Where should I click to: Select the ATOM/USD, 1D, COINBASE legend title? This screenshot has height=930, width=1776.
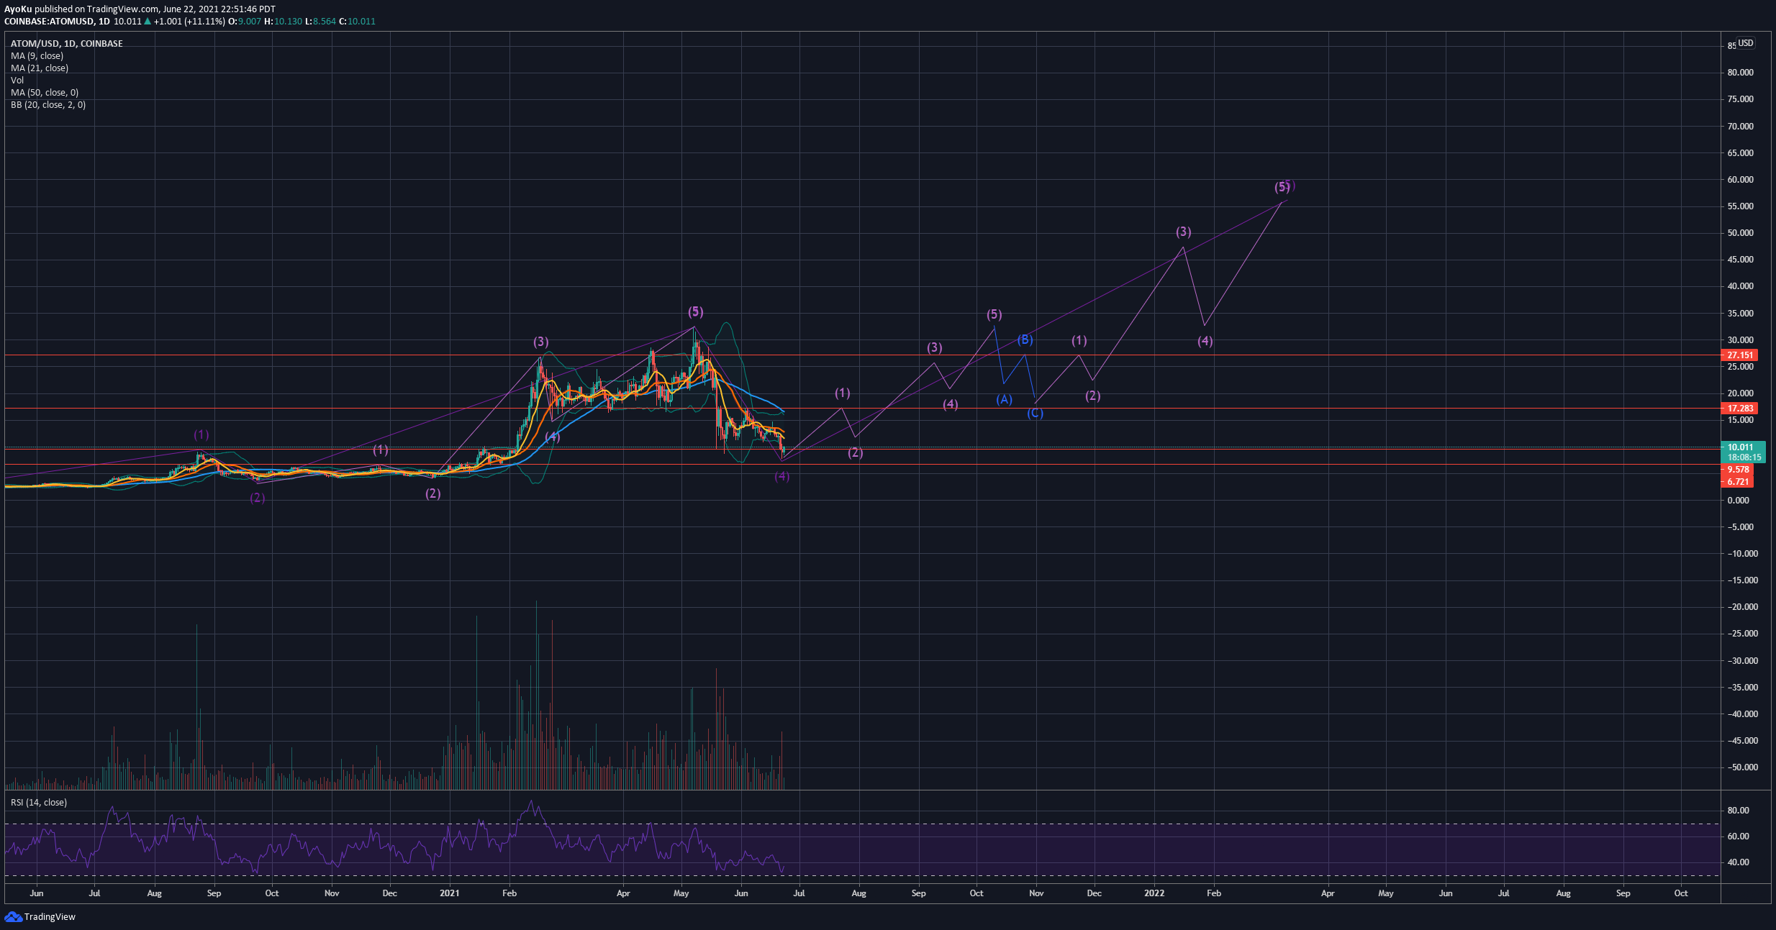[66, 43]
